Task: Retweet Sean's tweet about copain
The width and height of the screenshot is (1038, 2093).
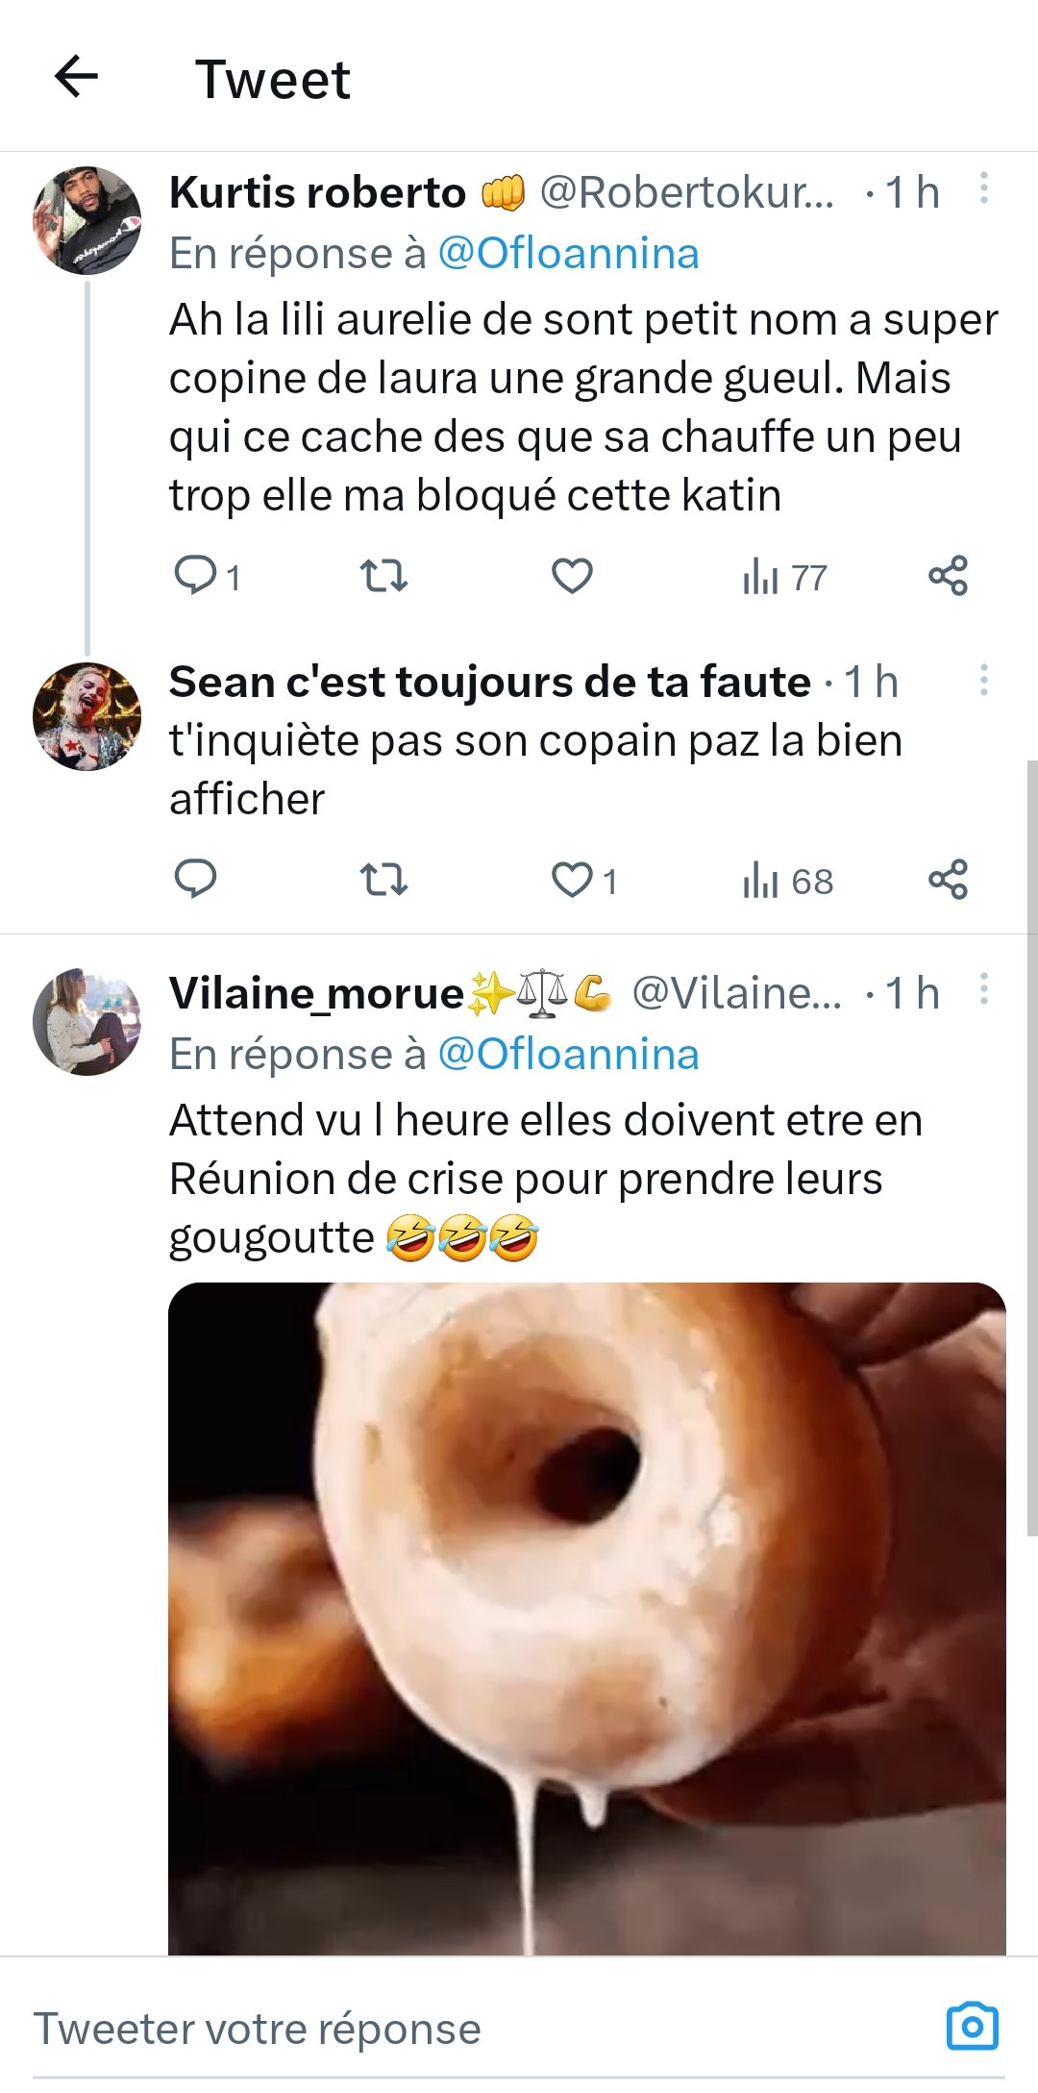Action: tap(383, 880)
